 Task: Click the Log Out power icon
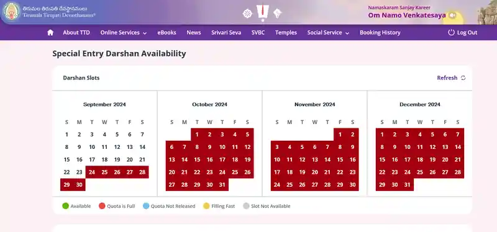(x=451, y=32)
